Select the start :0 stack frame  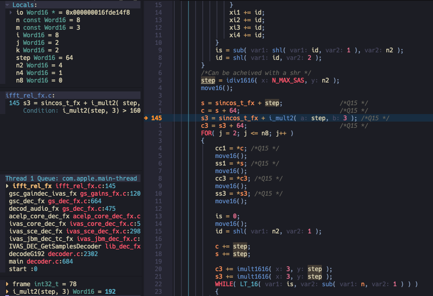click(x=23, y=269)
